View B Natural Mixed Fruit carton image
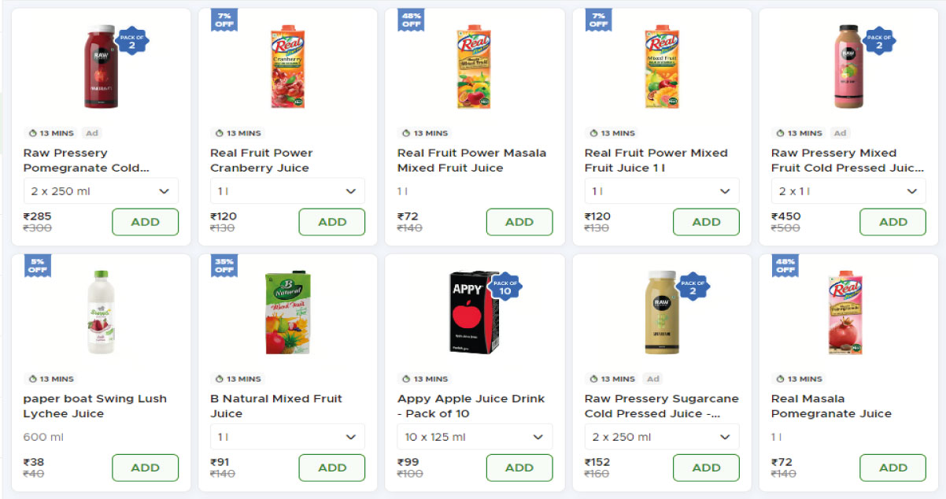The image size is (946, 499). [287, 313]
